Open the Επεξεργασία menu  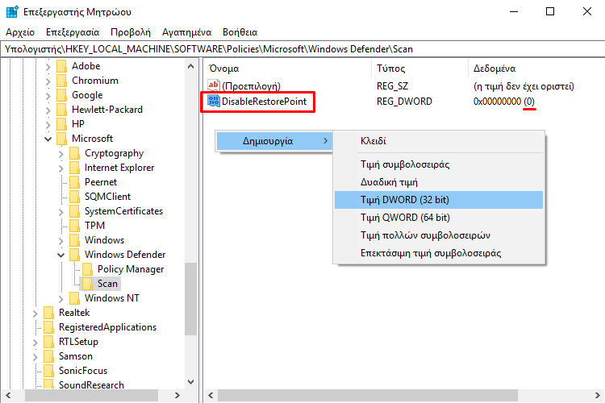coord(73,32)
